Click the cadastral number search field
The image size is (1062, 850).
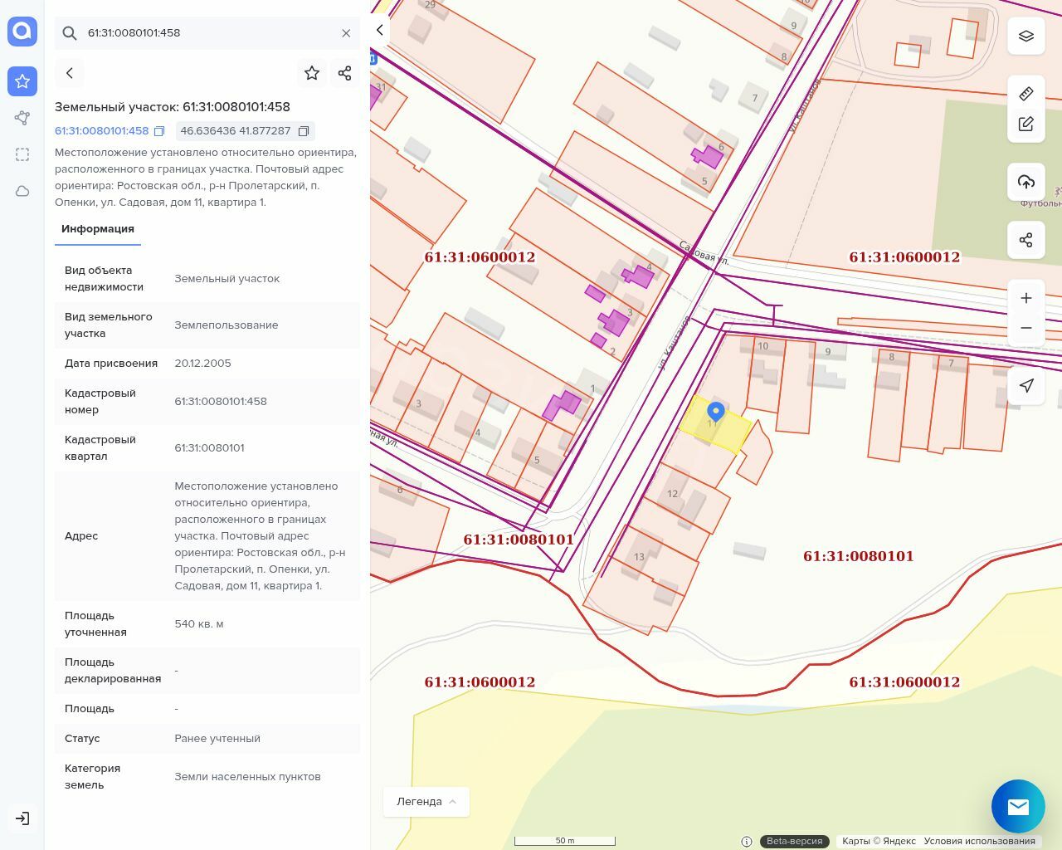(207, 33)
